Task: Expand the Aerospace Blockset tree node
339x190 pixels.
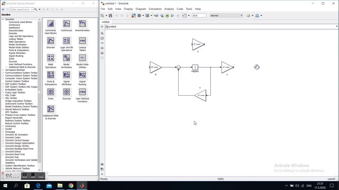Action: [3, 70]
